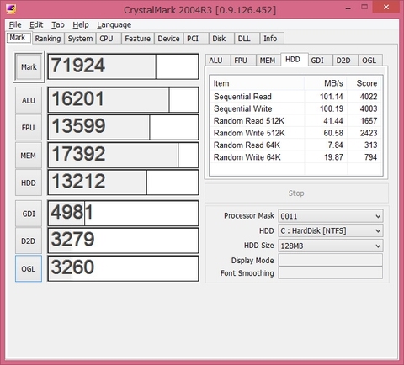Screen dimensions: 404x365
Task: Click the Font Smoothing field
Action: pos(330,272)
